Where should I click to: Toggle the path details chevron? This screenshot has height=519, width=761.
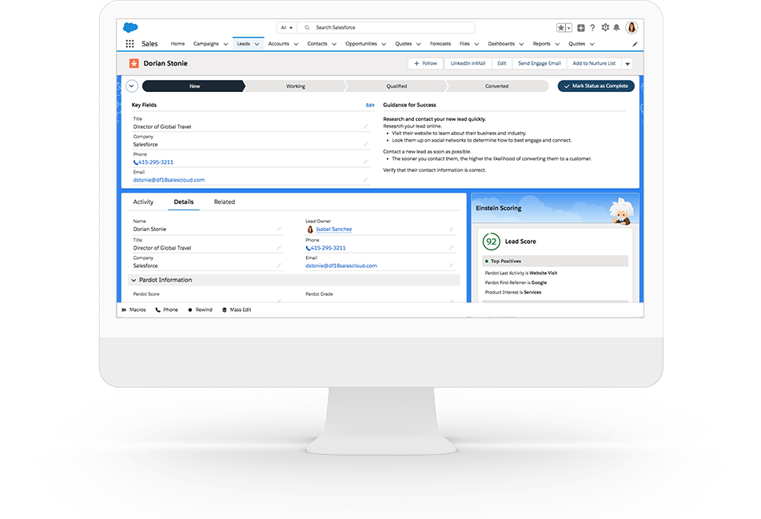coord(132,86)
